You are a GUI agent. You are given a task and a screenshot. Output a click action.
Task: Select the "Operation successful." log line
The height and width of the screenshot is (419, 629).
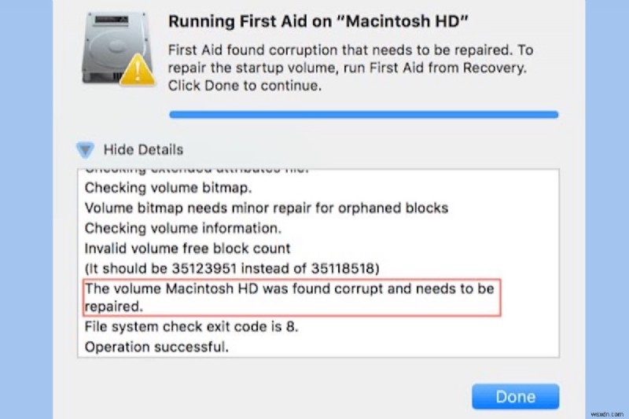point(156,347)
